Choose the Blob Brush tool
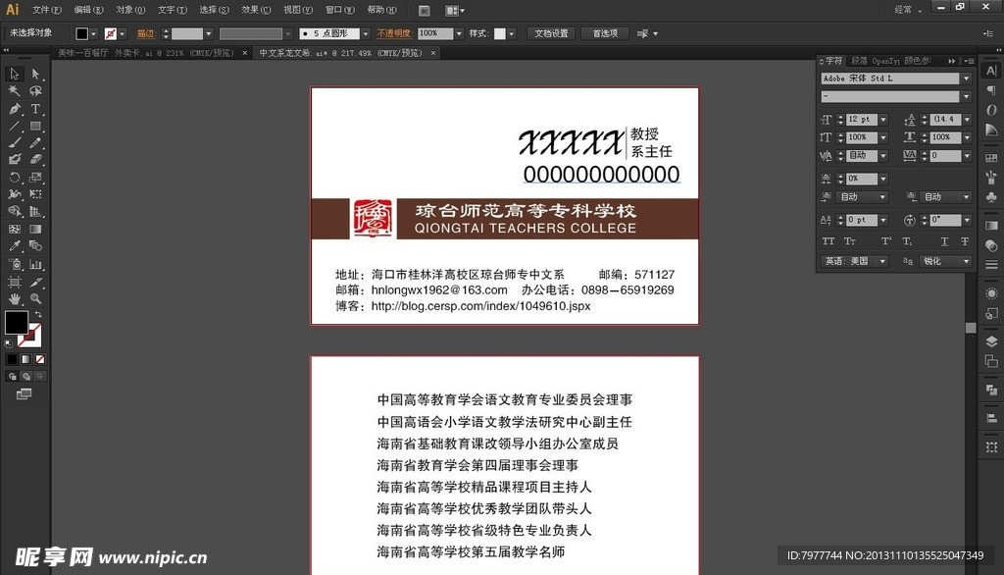The width and height of the screenshot is (1004, 575). click(x=14, y=160)
